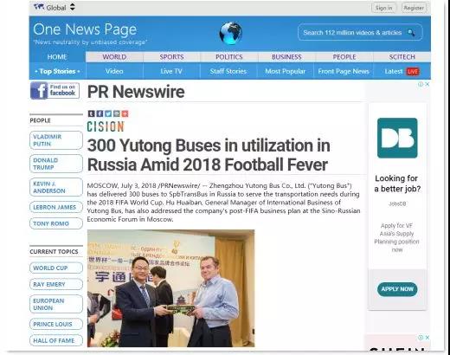
Task: Open the Hall of Fame topic tag
Action: pos(56,340)
